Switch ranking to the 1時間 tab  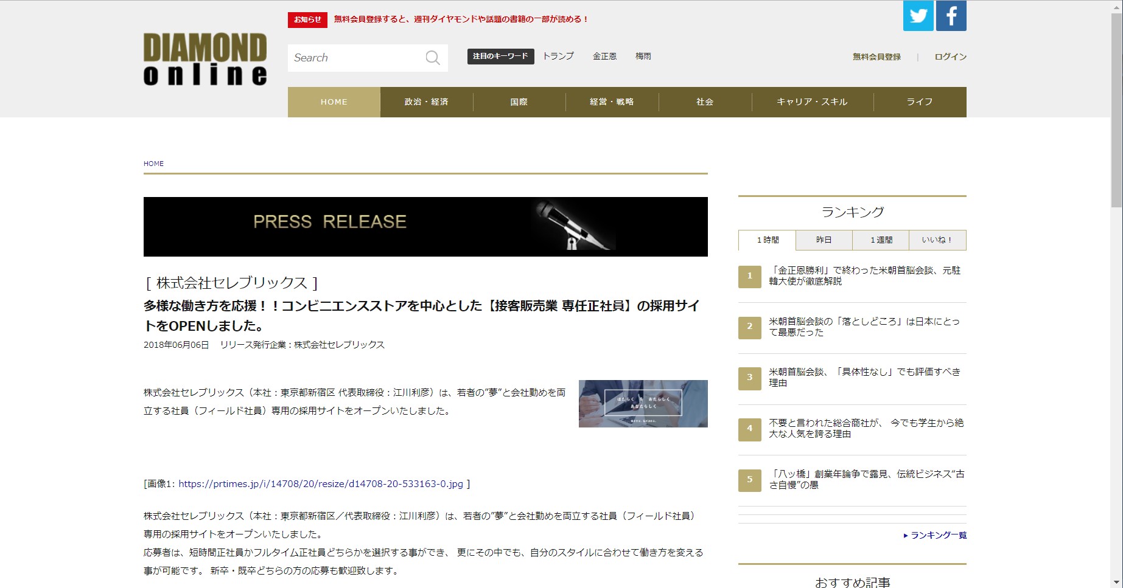(x=768, y=240)
